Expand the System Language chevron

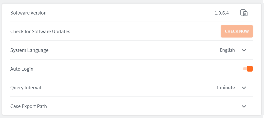coord(244,50)
